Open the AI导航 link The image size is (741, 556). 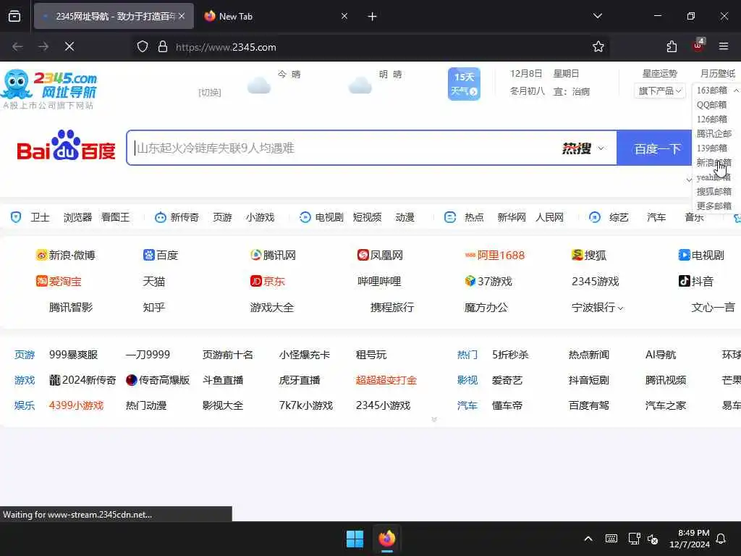coord(661,355)
